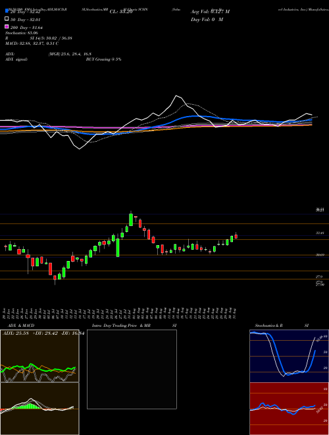Select the '50 Day = 32.01' label

coord(25,20)
